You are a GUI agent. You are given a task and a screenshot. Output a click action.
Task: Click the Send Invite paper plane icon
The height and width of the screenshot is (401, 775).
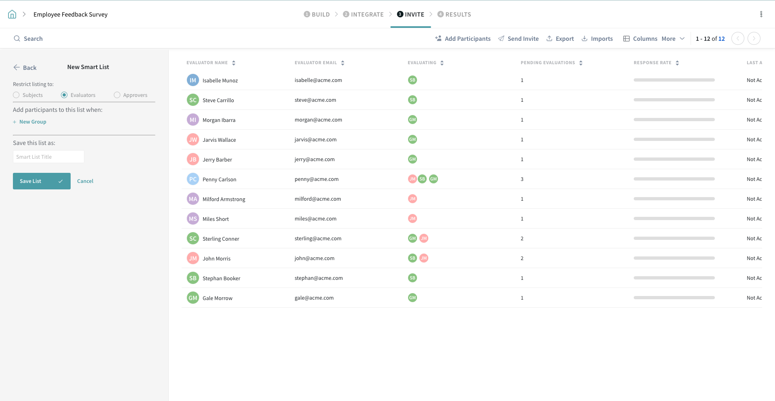click(501, 39)
